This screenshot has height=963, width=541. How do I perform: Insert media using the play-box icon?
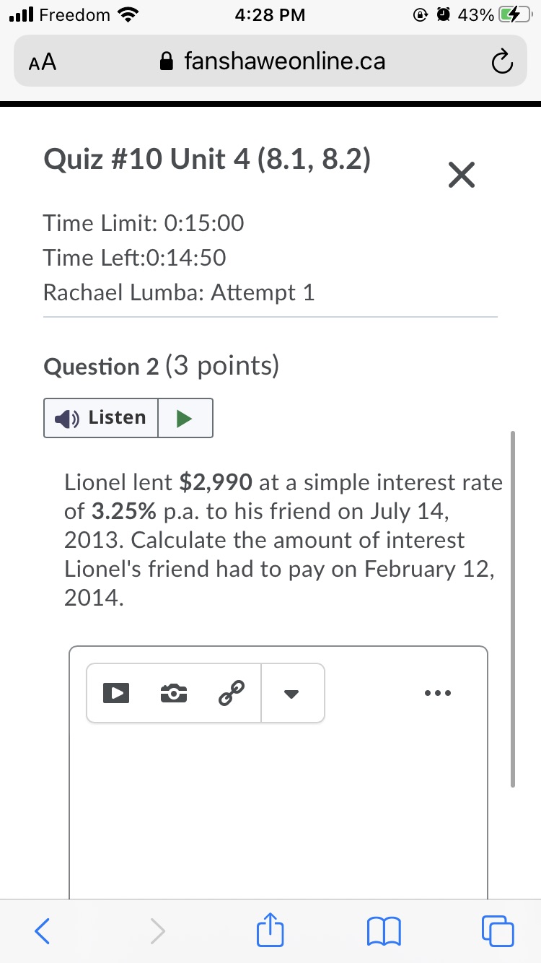tap(115, 693)
